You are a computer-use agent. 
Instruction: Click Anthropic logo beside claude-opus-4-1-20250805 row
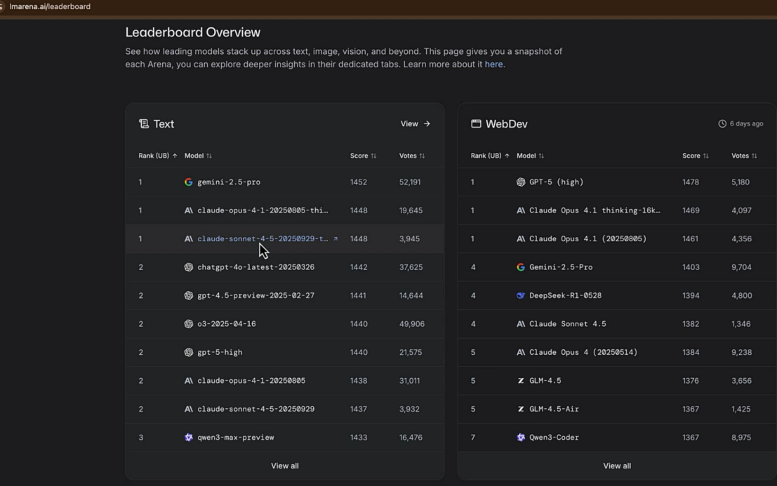coord(188,381)
